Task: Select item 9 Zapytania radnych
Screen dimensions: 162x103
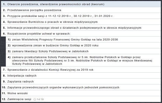Action: (81, 81)
